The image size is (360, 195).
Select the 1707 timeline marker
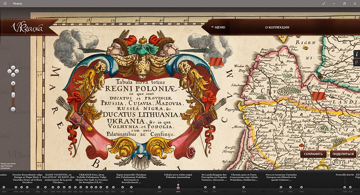(x=214, y=187)
